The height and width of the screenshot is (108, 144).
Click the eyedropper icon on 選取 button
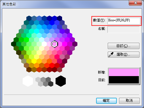[x=111, y=55]
